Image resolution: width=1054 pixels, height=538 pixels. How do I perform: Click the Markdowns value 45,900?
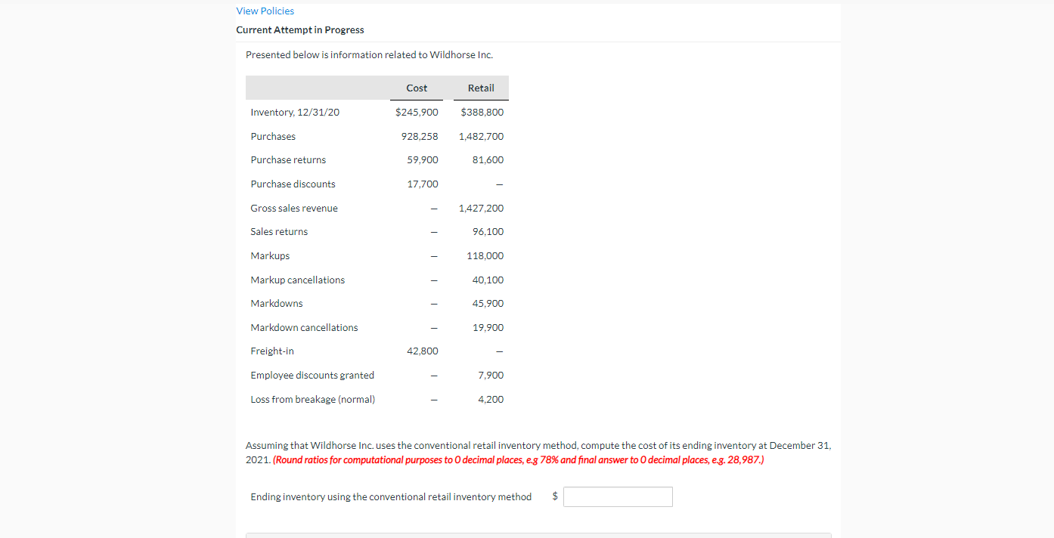tap(486, 303)
